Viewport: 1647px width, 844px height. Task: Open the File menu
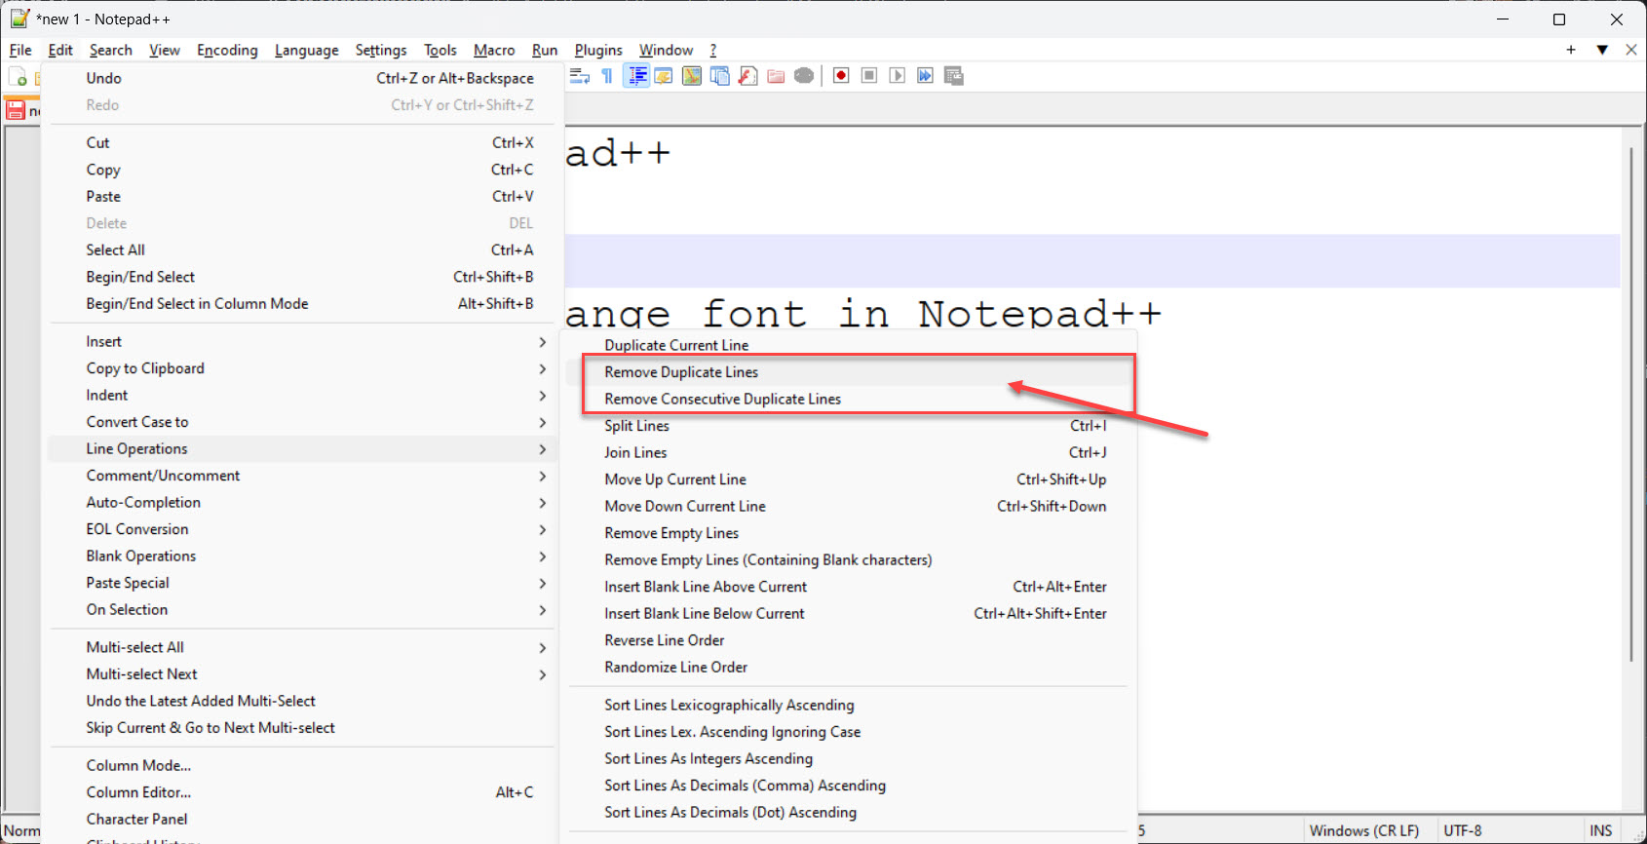(x=20, y=50)
